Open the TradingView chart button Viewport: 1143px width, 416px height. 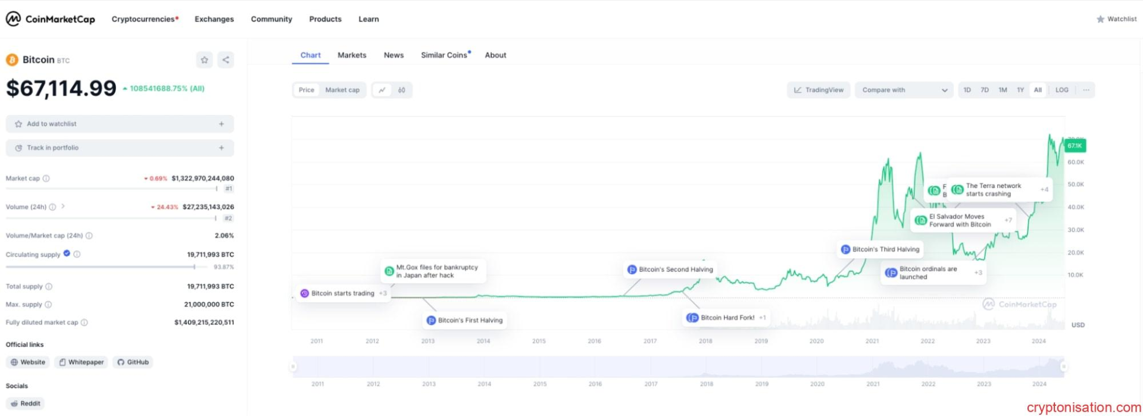[819, 90]
